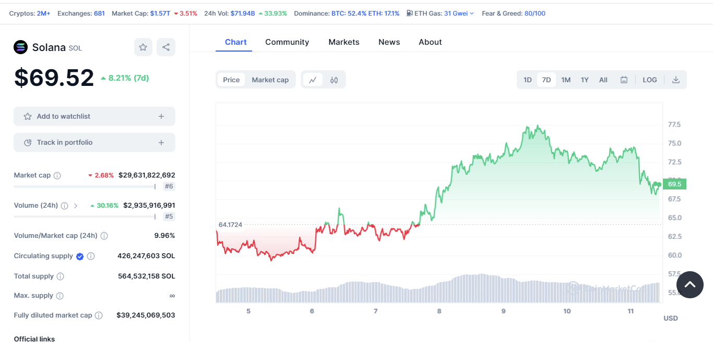Open the Chart tab
Image resolution: width=713 pixels, height=342 pixels.
pos(236,42)
